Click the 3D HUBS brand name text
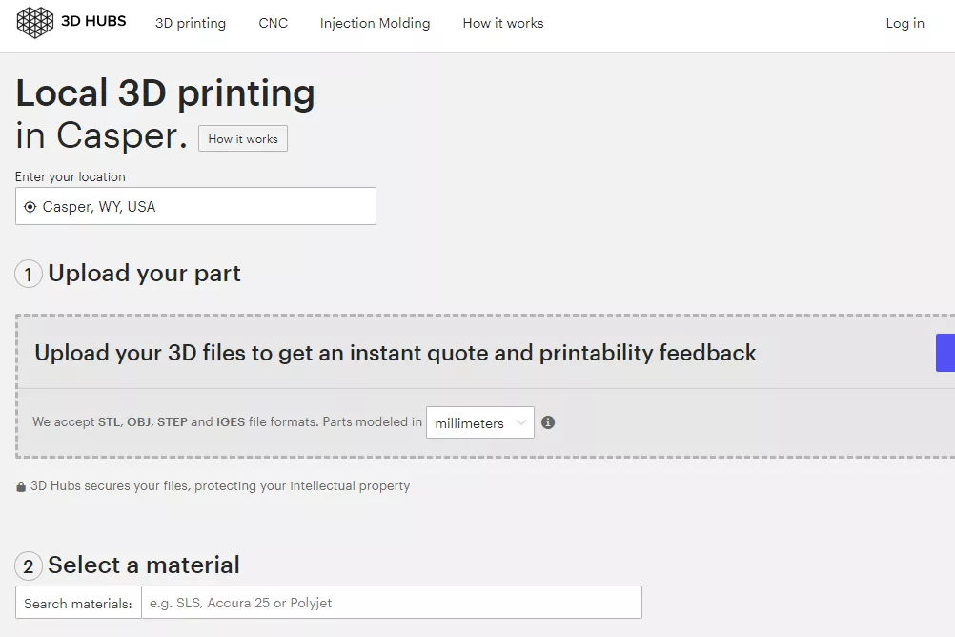Viewport: 955px width, 637px height. coord(94,21)
